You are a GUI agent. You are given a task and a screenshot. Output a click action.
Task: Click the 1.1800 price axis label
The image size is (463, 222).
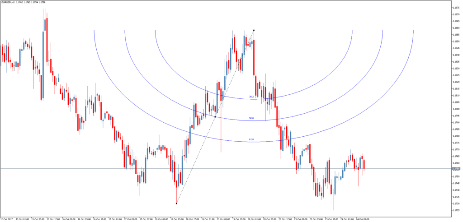(456, 109)
